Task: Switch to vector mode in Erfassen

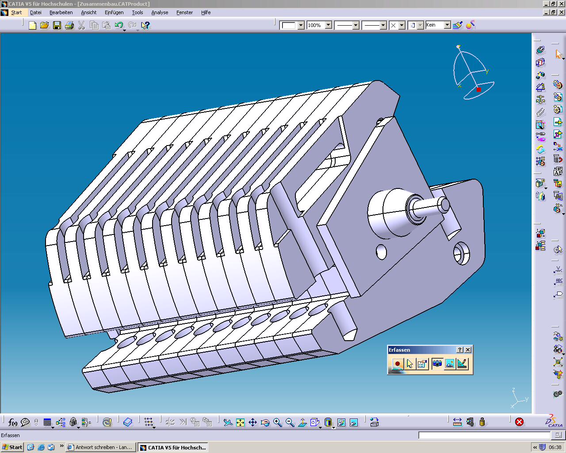Action: (462, 364)
